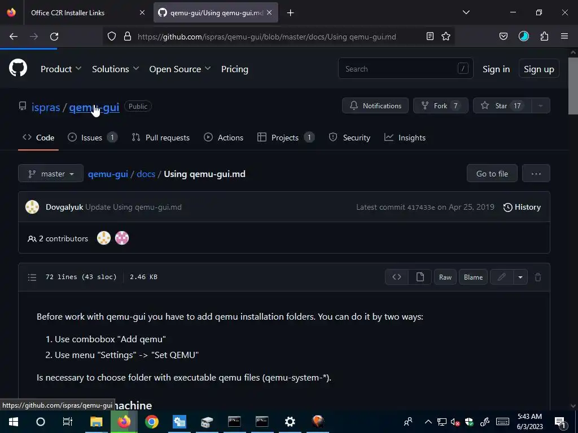Open Pocket save icon in toolbar
Image resolution: width=578 pixels, height=433 pixels.
(x=503, y=36)
